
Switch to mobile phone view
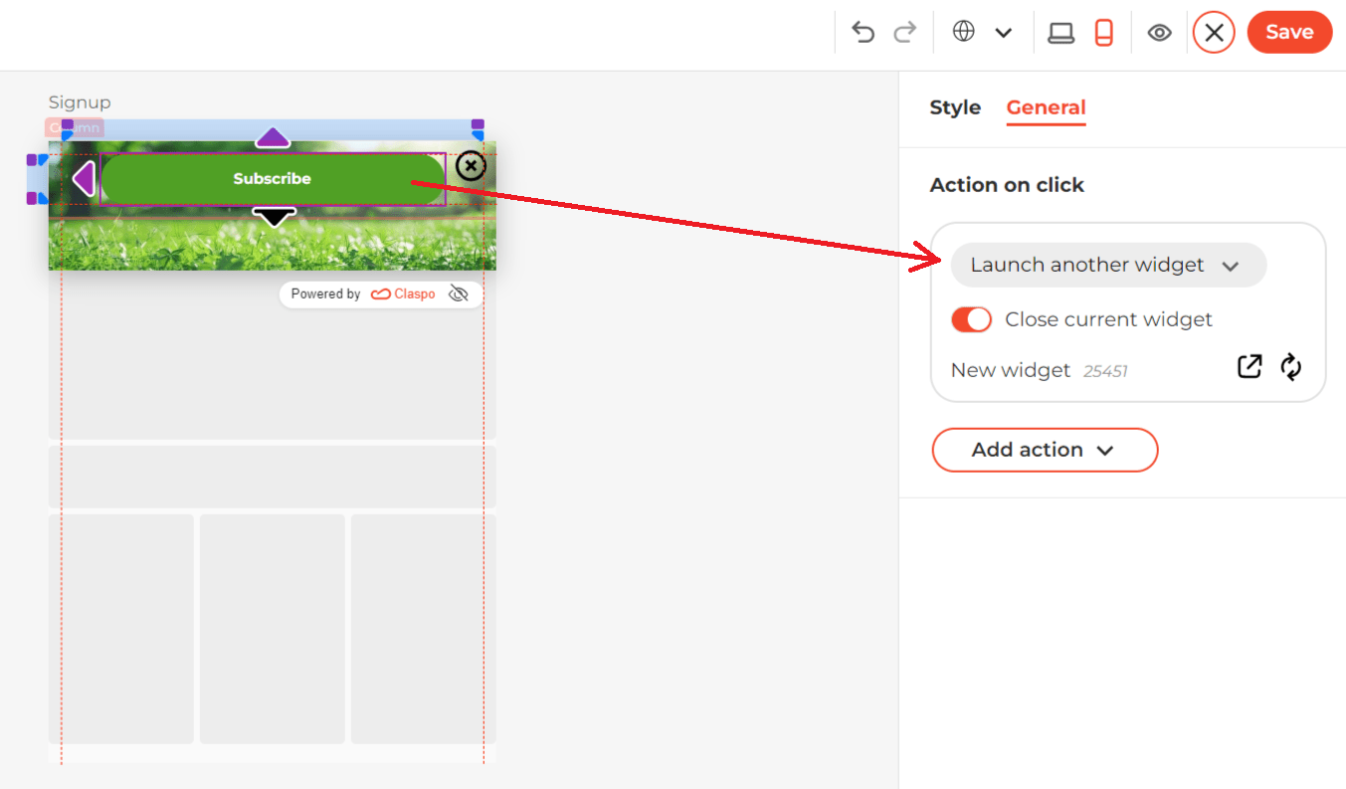pyautogui.click(x=1102, y=33)
